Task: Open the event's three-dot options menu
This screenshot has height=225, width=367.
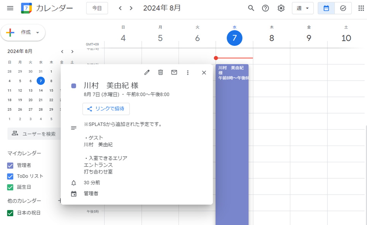Action: [x=188, y=72]
